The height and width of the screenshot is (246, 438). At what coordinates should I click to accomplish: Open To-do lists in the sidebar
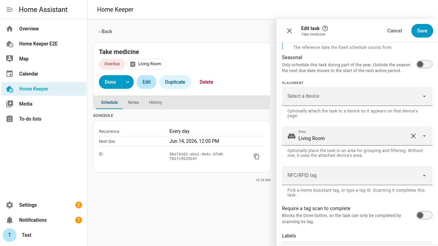point(44,119)
